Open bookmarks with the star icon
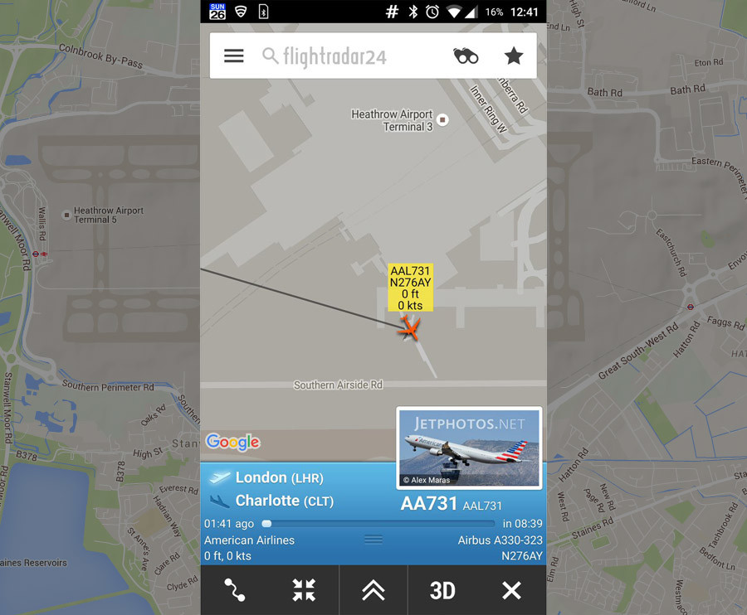Screen dimensions: 747x615 (x=514, y=56)
